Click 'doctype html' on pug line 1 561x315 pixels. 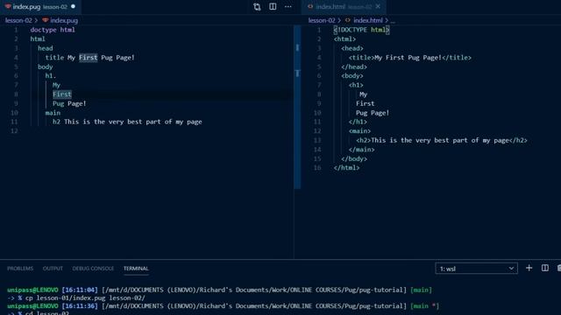tap(53, 30)
